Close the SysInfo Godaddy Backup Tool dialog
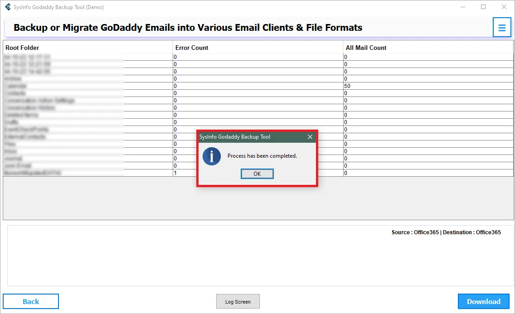Screen dimensions: 515x314 point(310,137)
